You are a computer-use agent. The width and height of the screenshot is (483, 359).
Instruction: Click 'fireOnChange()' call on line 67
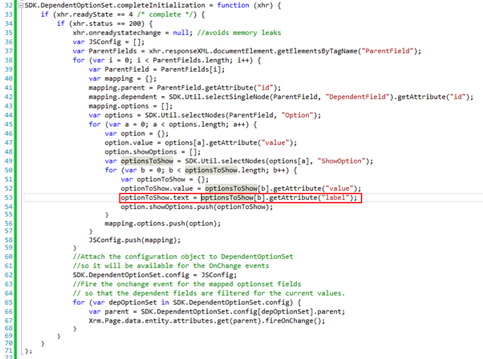(293, 321)
